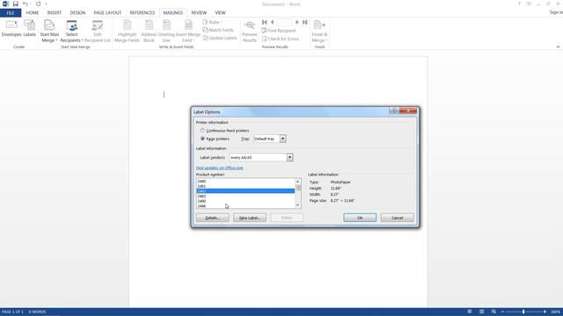
Task: Click Check for Errors in the ribbon
Action: tap(281, 39)
